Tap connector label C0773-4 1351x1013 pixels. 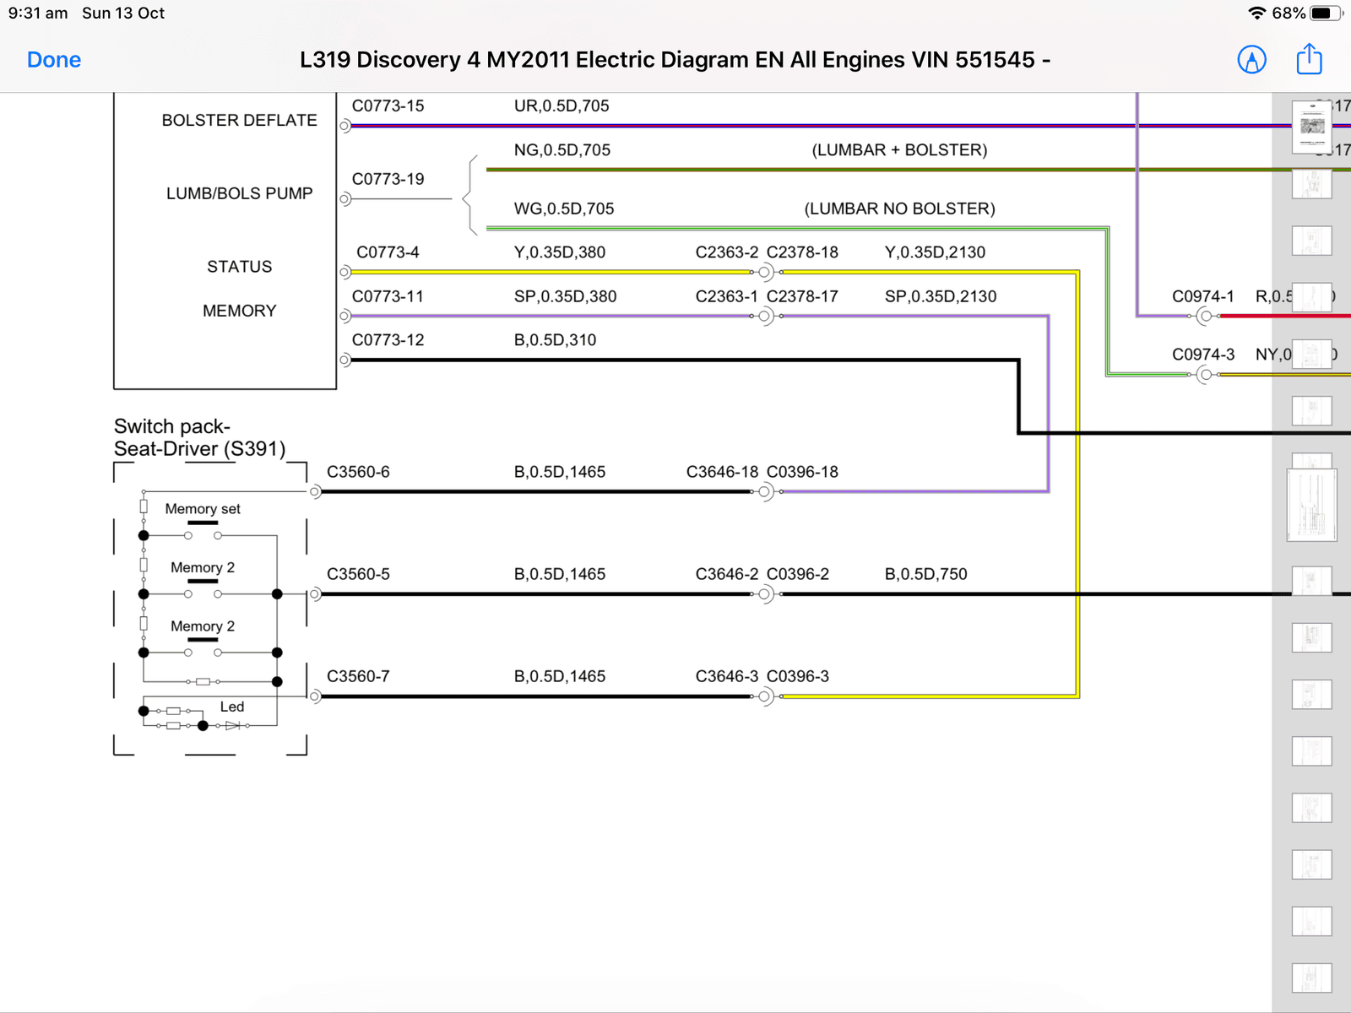click(x=388, y=252)
